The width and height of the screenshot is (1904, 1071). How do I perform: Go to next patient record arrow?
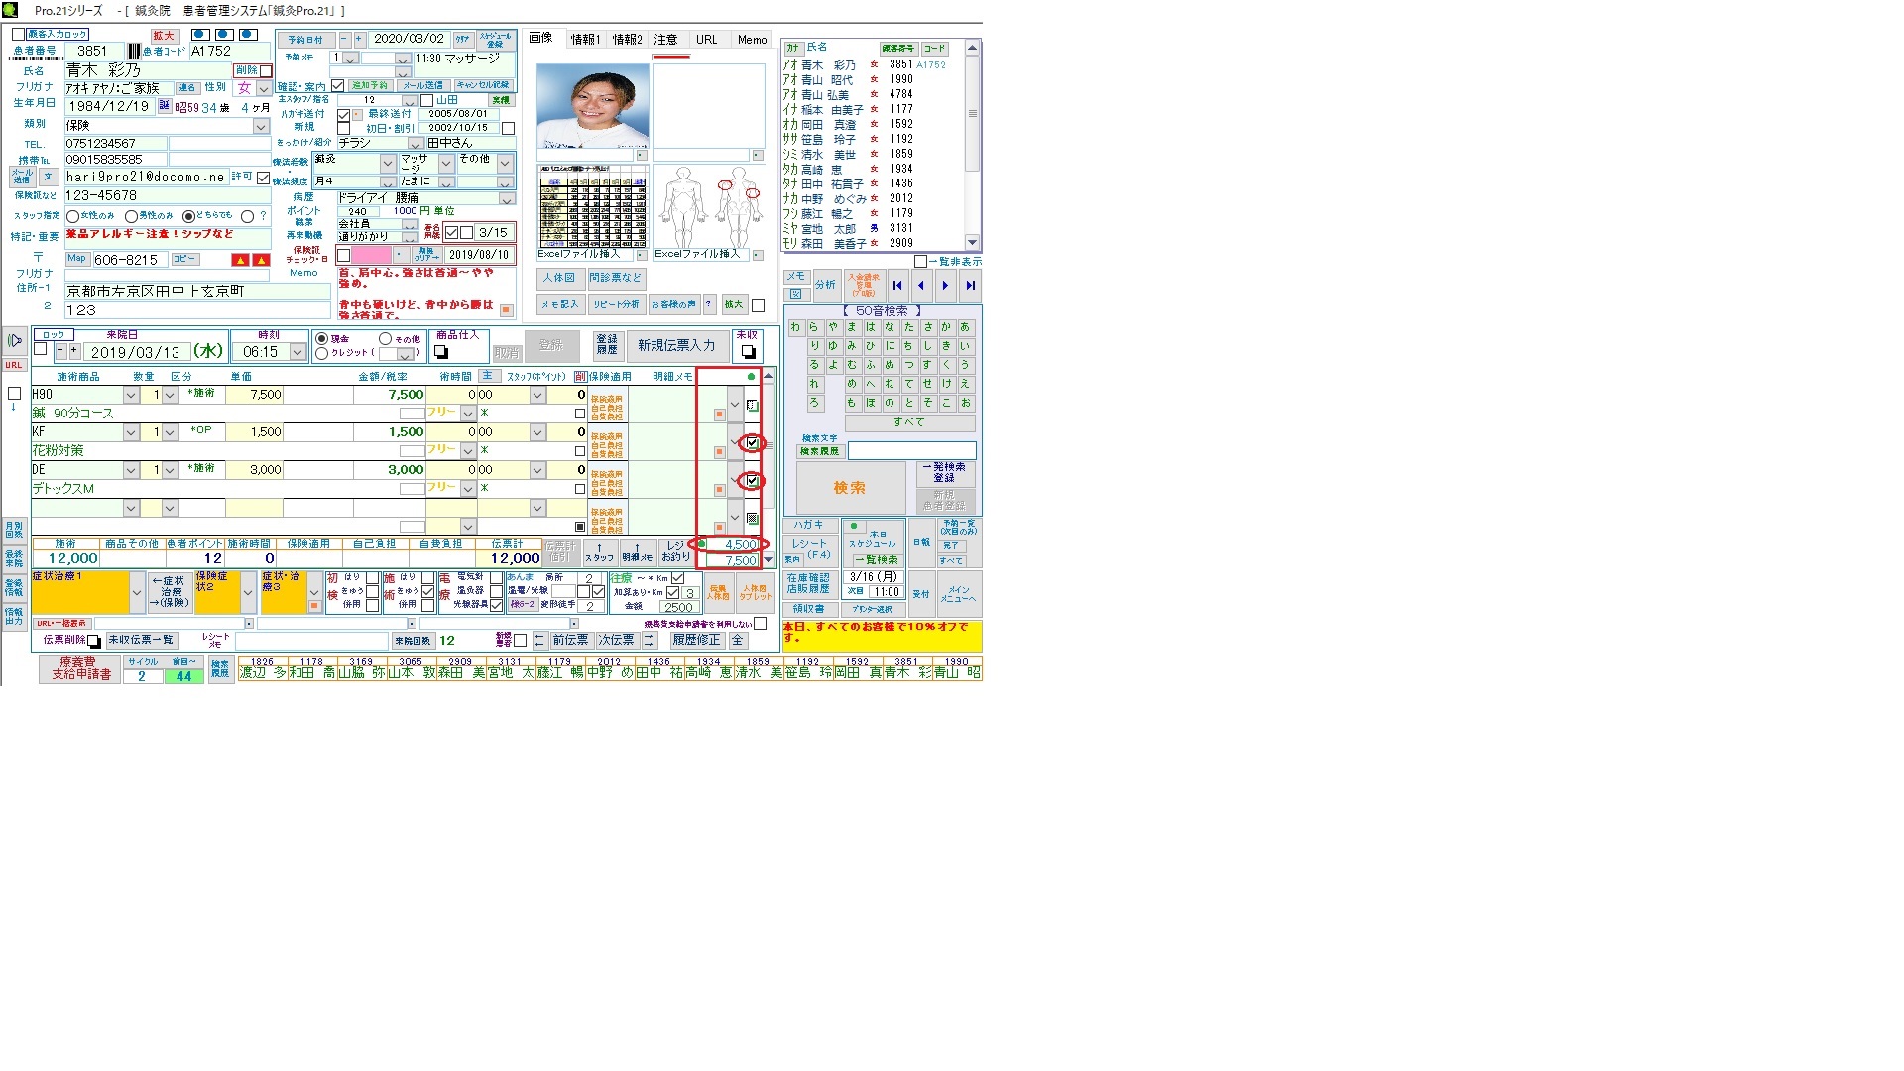(x=945, y=286)
